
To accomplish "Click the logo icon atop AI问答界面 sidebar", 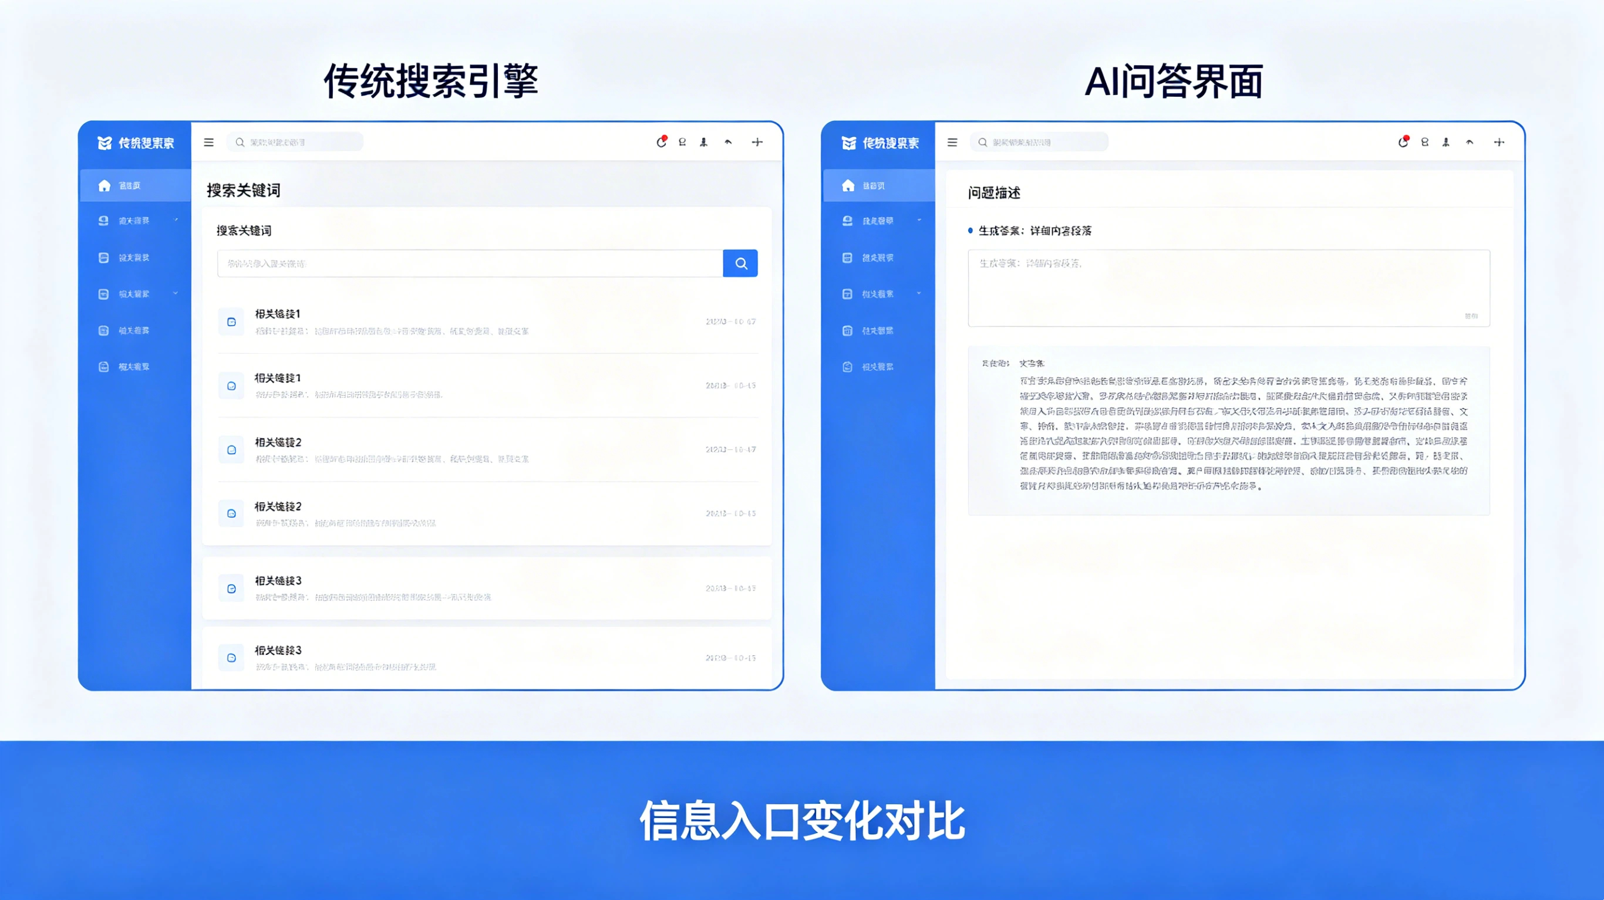I will [x=849, y=143].
